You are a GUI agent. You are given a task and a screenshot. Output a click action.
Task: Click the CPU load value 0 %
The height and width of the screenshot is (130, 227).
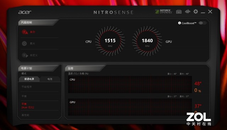pyautogui.click(x=198, y=90)
